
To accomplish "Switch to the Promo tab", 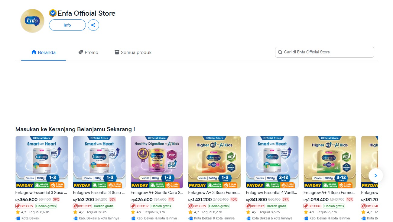I will coord(88,52).
